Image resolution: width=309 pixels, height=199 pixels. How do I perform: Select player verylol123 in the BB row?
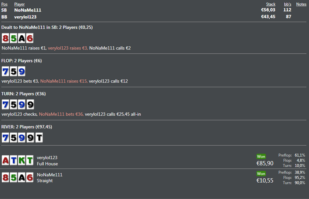click(25, 17)
